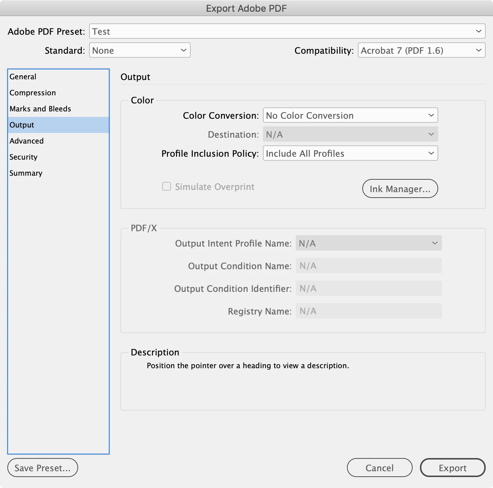Click the Cancel button

(379, 468)
